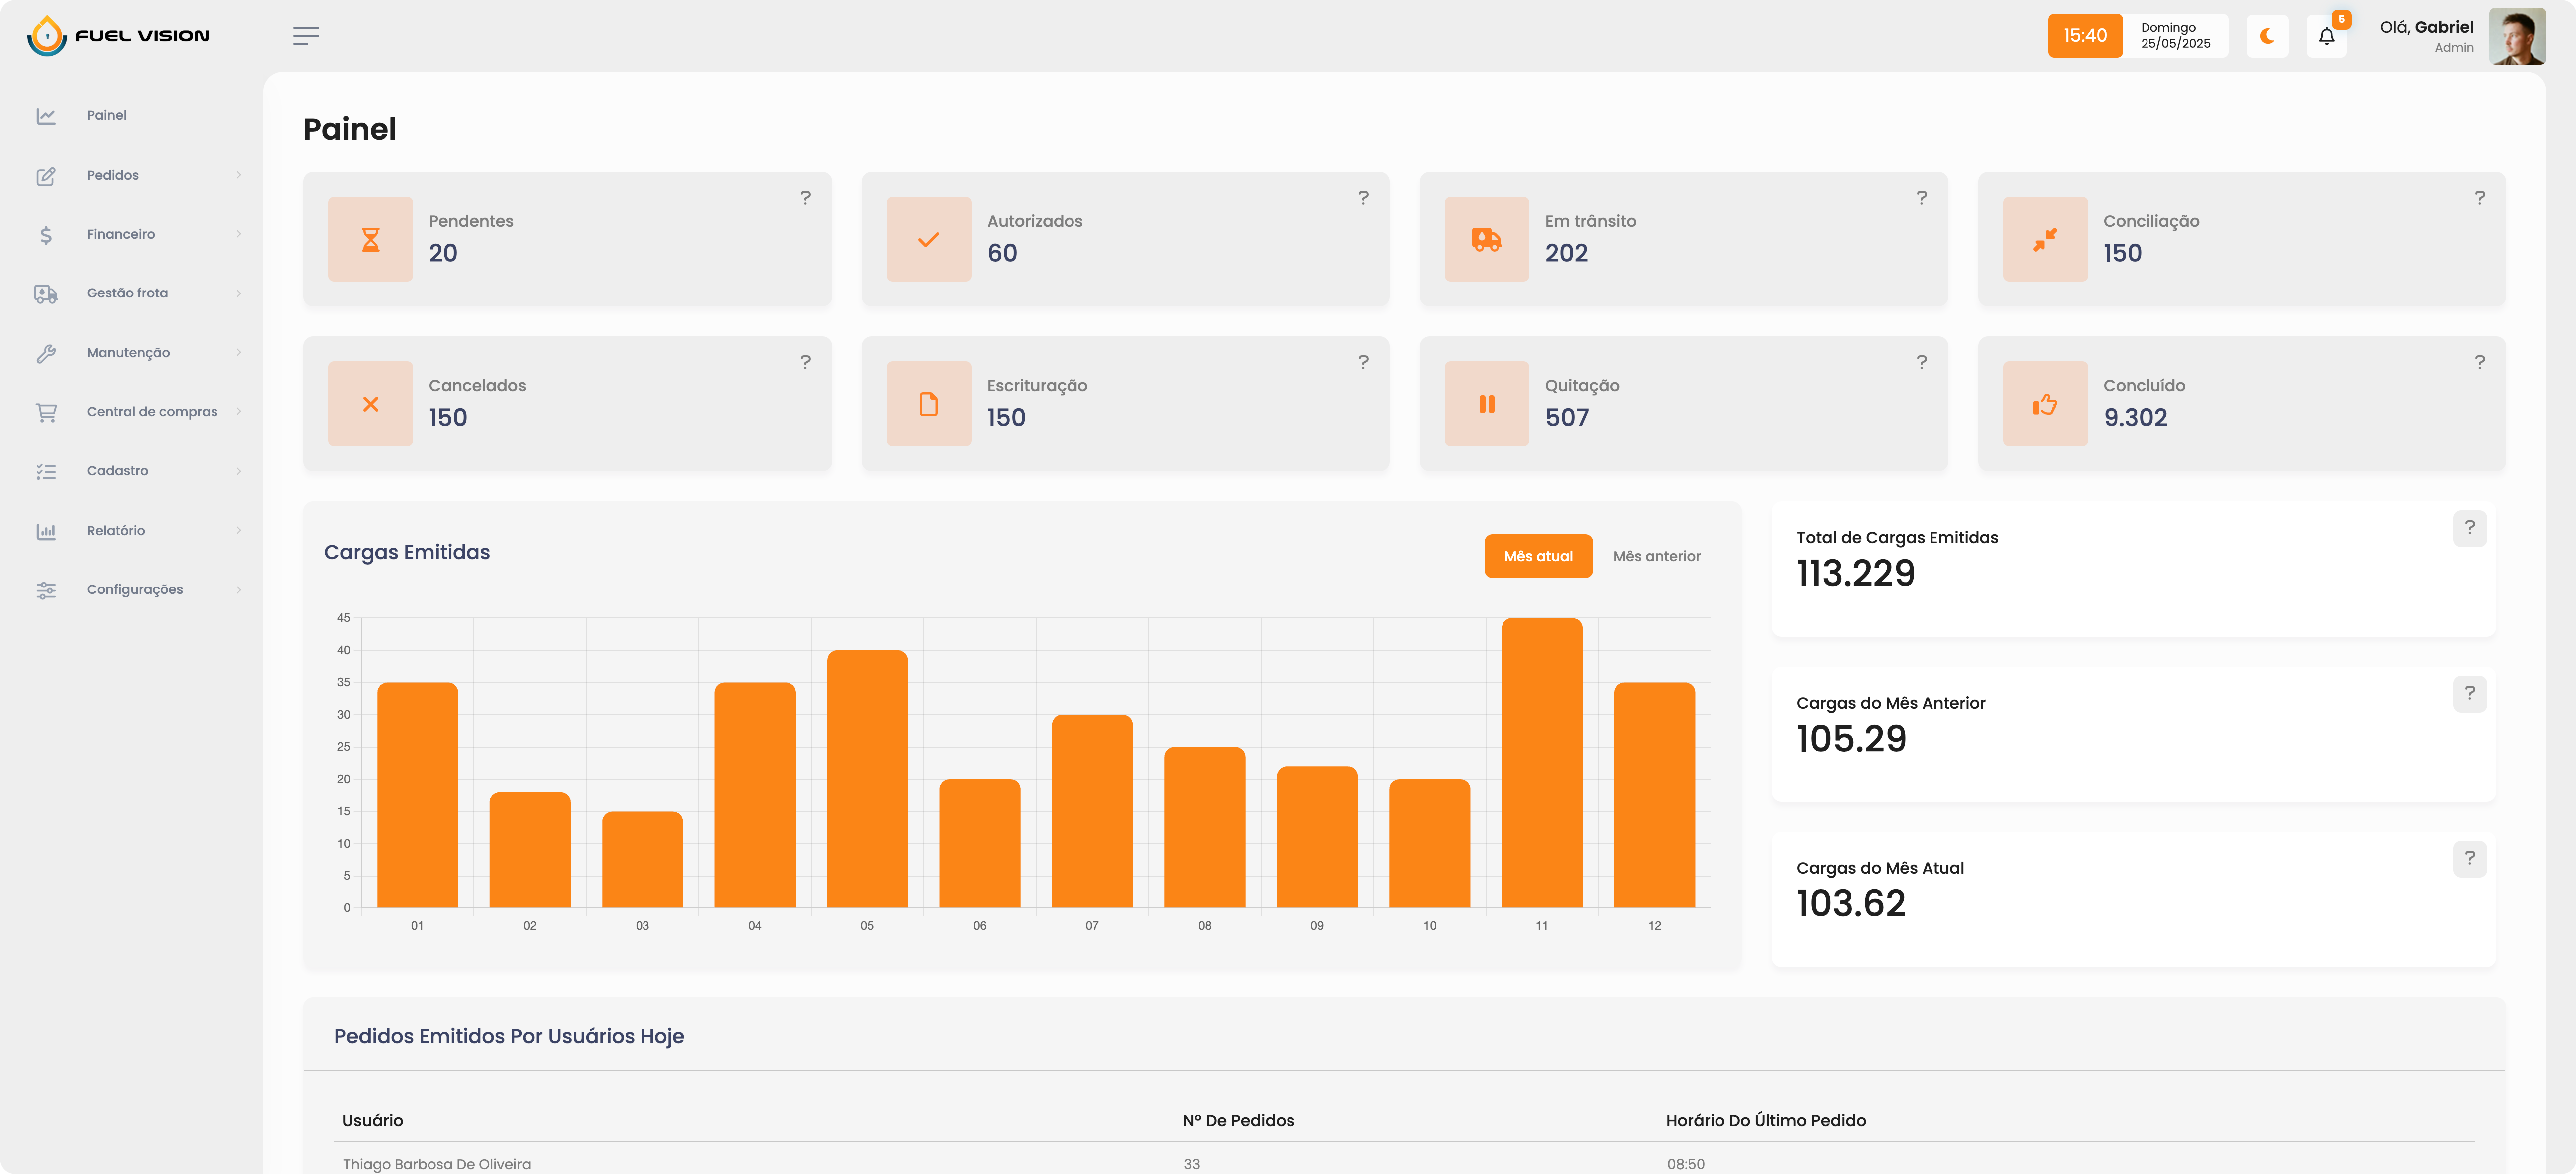Click the Conciliação arrows icon
This screenshot has height=1174, width=2576.
pyautogui.click(x=2044, y=239)
